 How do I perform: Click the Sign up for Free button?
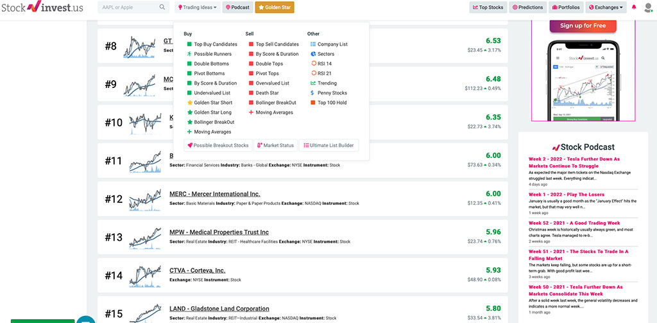click(x=583, y=26)
